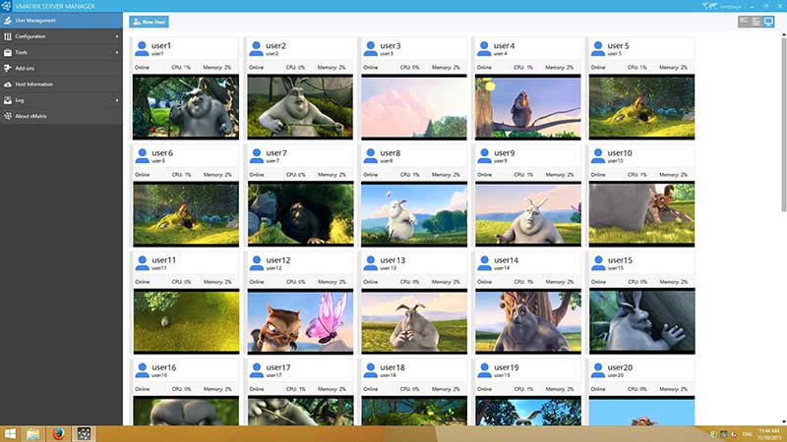787x442 pixels.
Task: Expand the Configuration submenu arrow
Action: point(117,36)
